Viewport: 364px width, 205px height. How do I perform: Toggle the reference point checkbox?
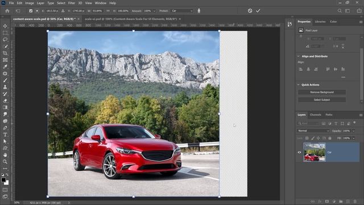pos(31,11)
